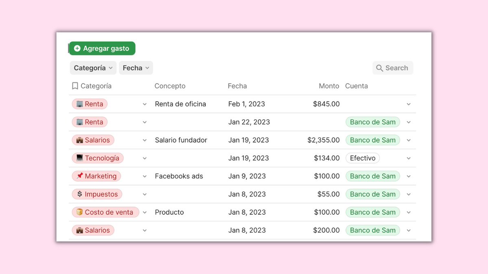Click the plus icon on Agregar gasto
488x274 pixels.
[77, 48]
